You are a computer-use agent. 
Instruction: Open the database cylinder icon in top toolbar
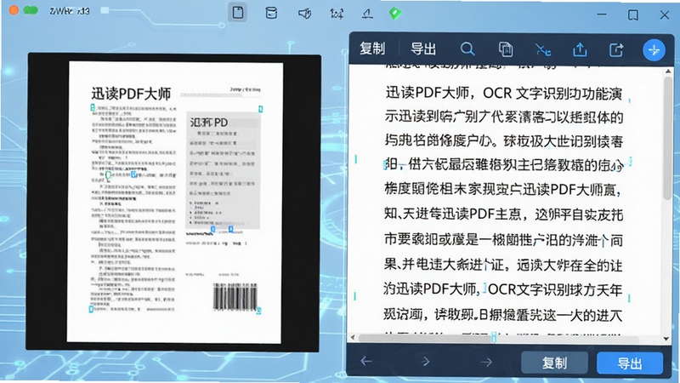point(271,13)
